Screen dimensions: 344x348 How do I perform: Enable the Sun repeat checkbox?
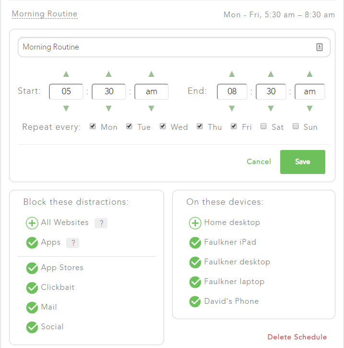pos(296,126)
